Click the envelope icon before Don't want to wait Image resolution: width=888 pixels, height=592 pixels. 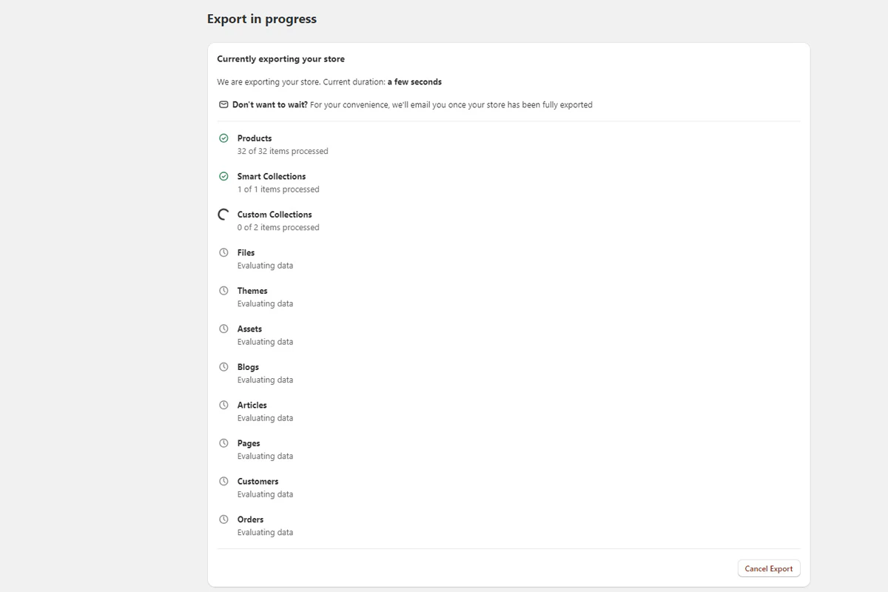223,104
